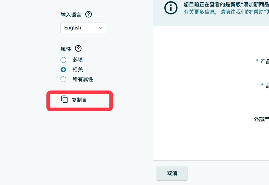Click the 输入语言 heading text
The width and height of the screenshot is (269, 185).
(x=71, y=15)
